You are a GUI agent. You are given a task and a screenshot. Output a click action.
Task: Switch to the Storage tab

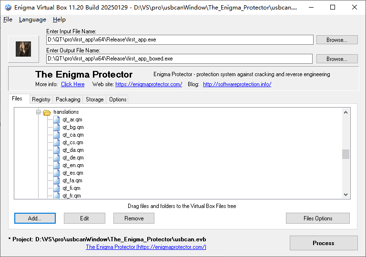[x=94, y=99]
